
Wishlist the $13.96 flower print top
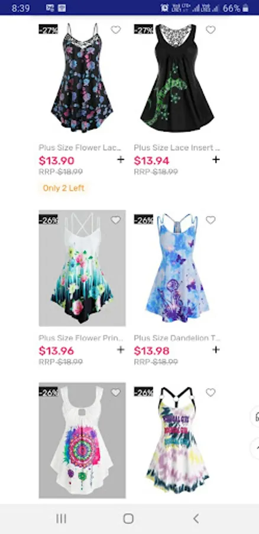[x=116, y=220]
